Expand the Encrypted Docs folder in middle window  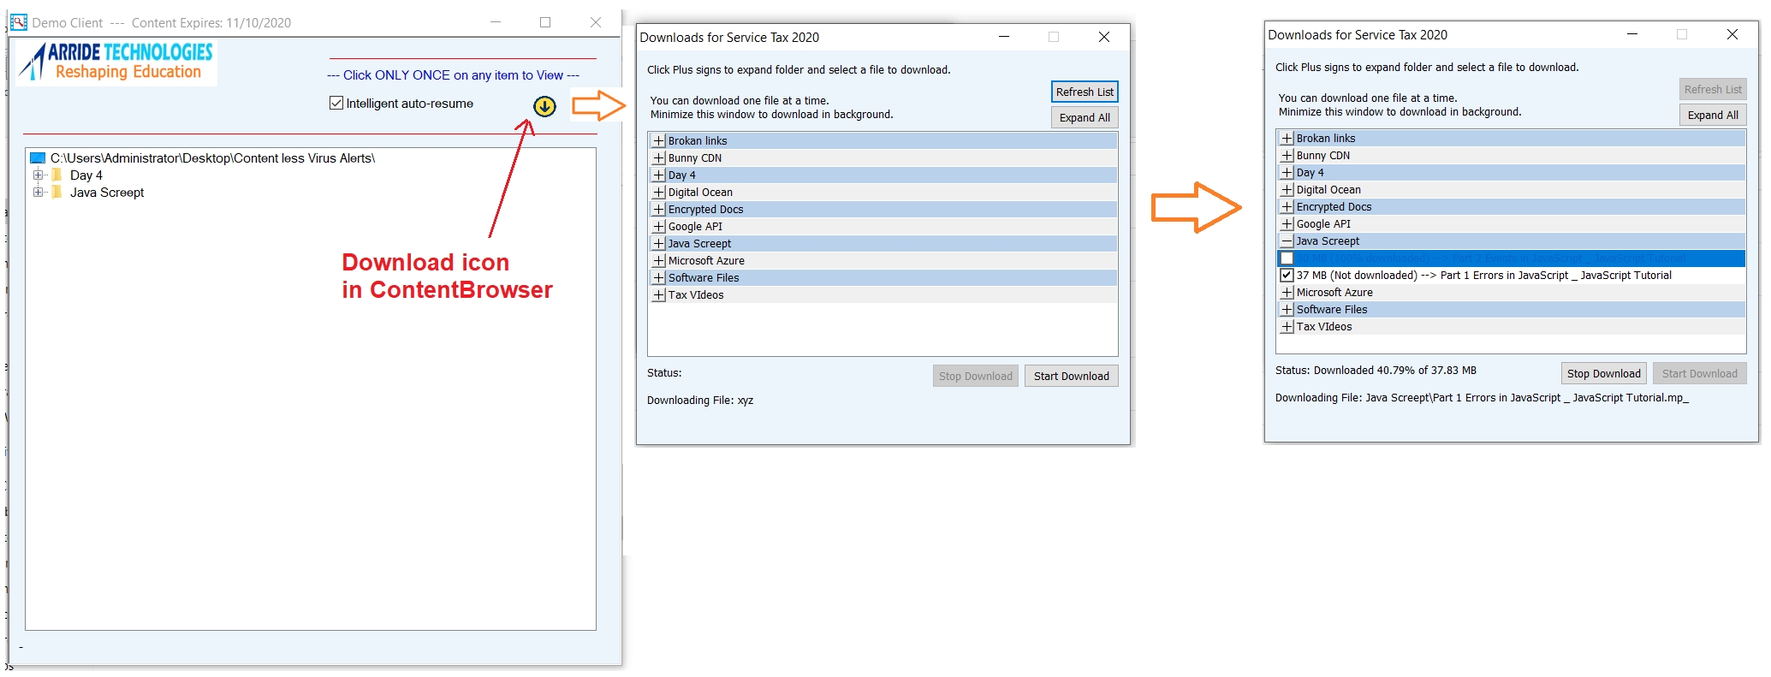pyautogui.click(x=658, y=210)
